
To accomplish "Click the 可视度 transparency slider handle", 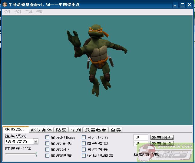I will coord(36,154).
